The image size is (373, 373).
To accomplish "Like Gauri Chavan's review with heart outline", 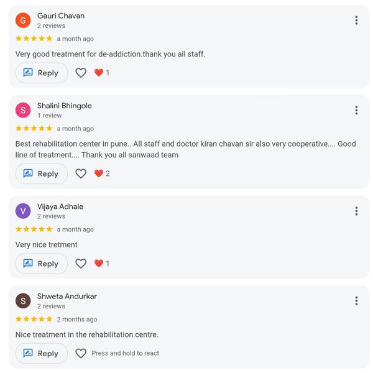I will (x=81, y=73).
